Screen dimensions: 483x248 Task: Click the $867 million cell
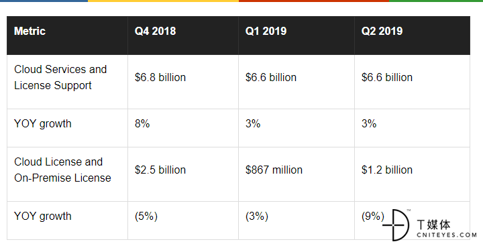tap(297, 174)
